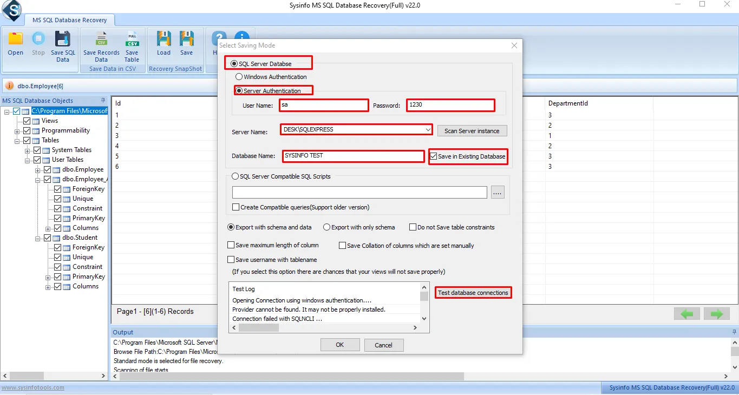Check Save Collation of columns set manually
739x395 pixels.
tap(342, 245)
